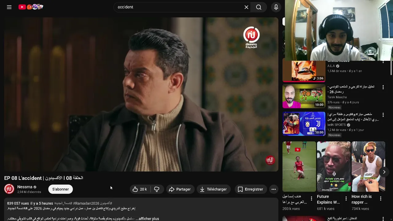
Task: Open Ghetto Roses video thumbnail
Action: [304, 71]
